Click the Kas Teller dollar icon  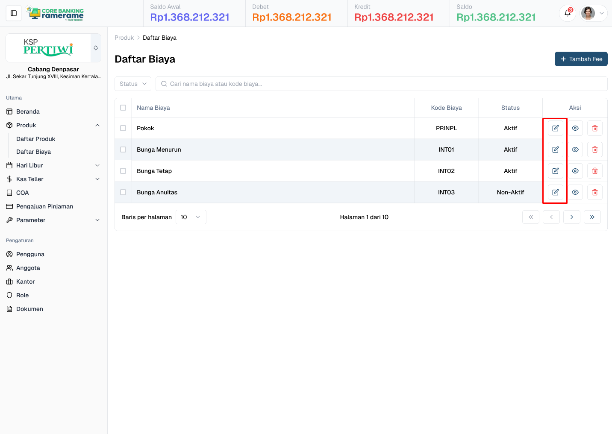[9, 179]
